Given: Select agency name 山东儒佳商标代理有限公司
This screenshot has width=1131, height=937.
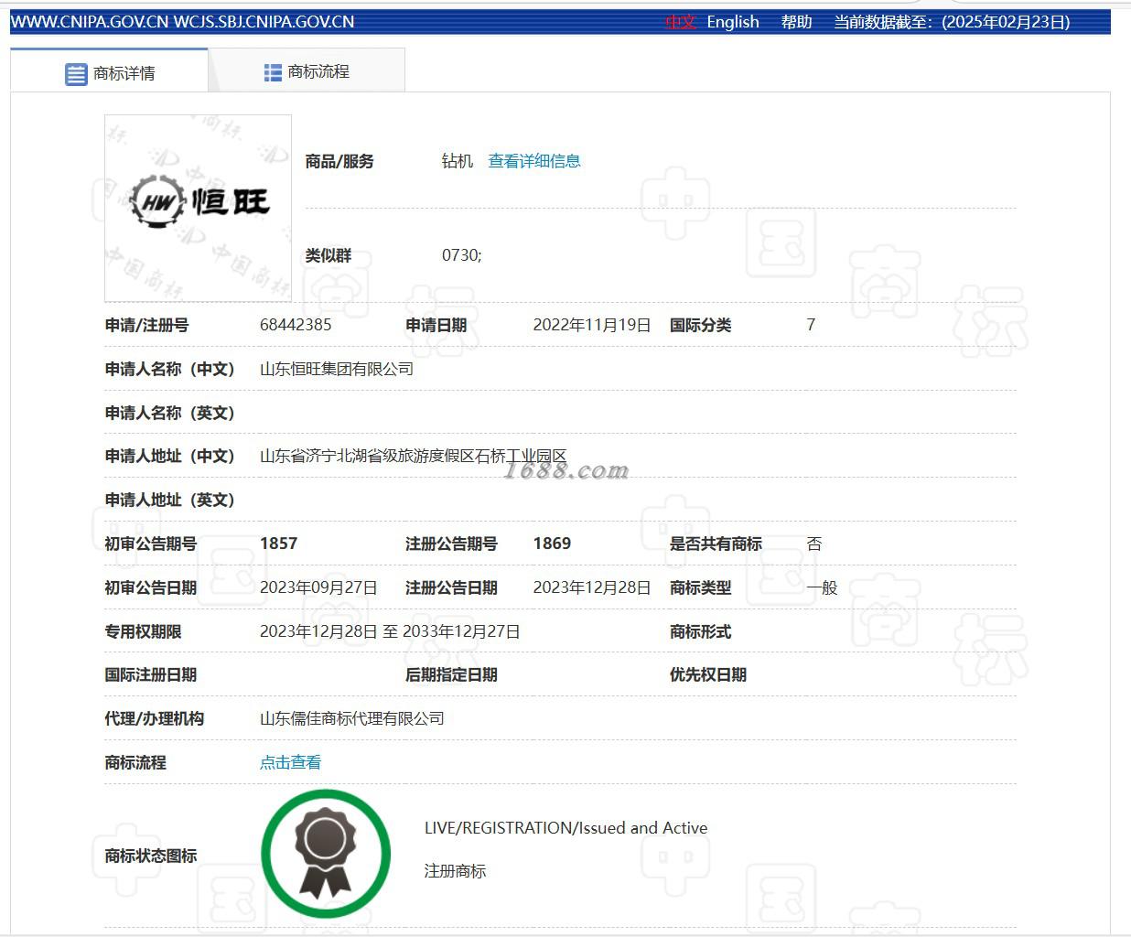Looking at the screenshot, I should [352, 718].
